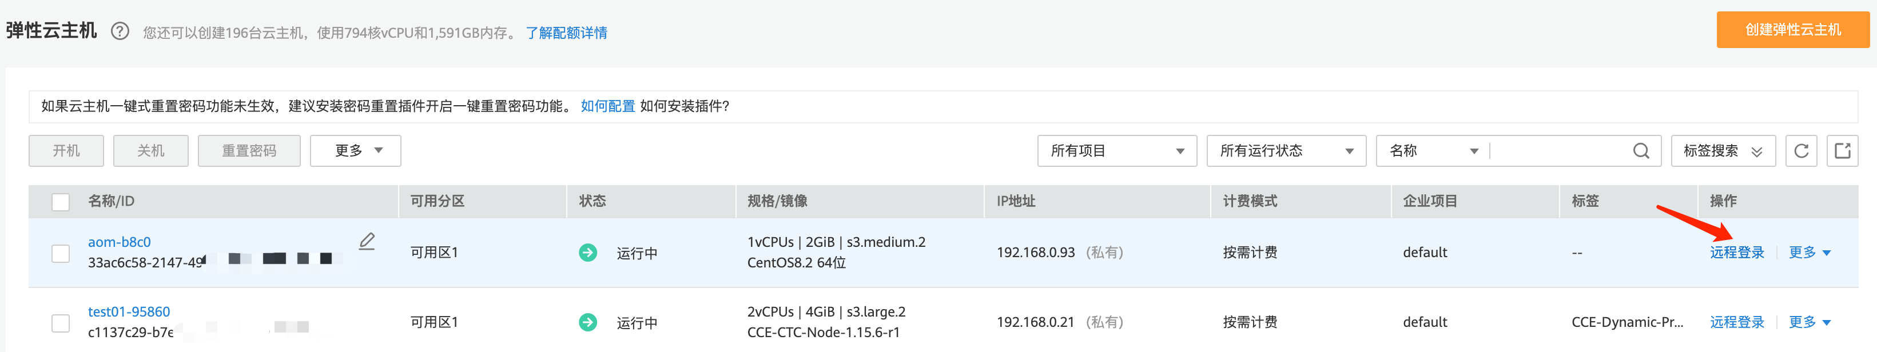
Task: Click running status icon for aom-b8c0
Action: tap(588, 253)
